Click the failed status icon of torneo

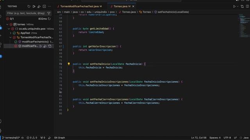click(11, 24)
